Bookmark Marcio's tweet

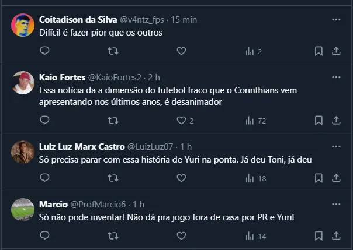pos(319,236)
